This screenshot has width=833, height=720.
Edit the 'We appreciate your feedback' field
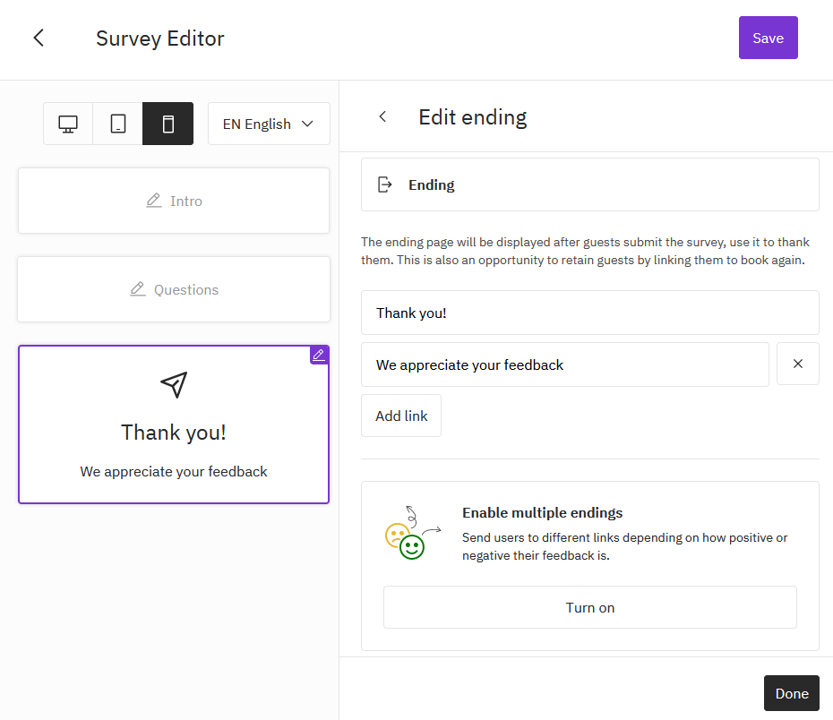564,364
